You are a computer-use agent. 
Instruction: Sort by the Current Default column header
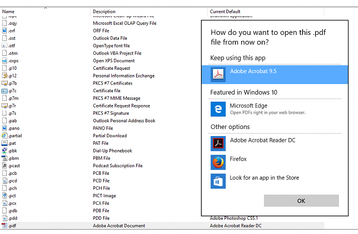point(225,11)
